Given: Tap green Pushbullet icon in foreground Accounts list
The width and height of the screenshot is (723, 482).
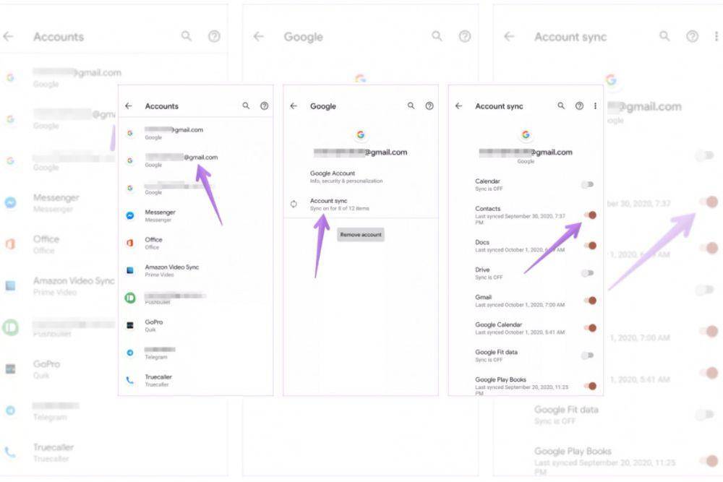Looking at the screenshot, I should click(x=130, y=298).
